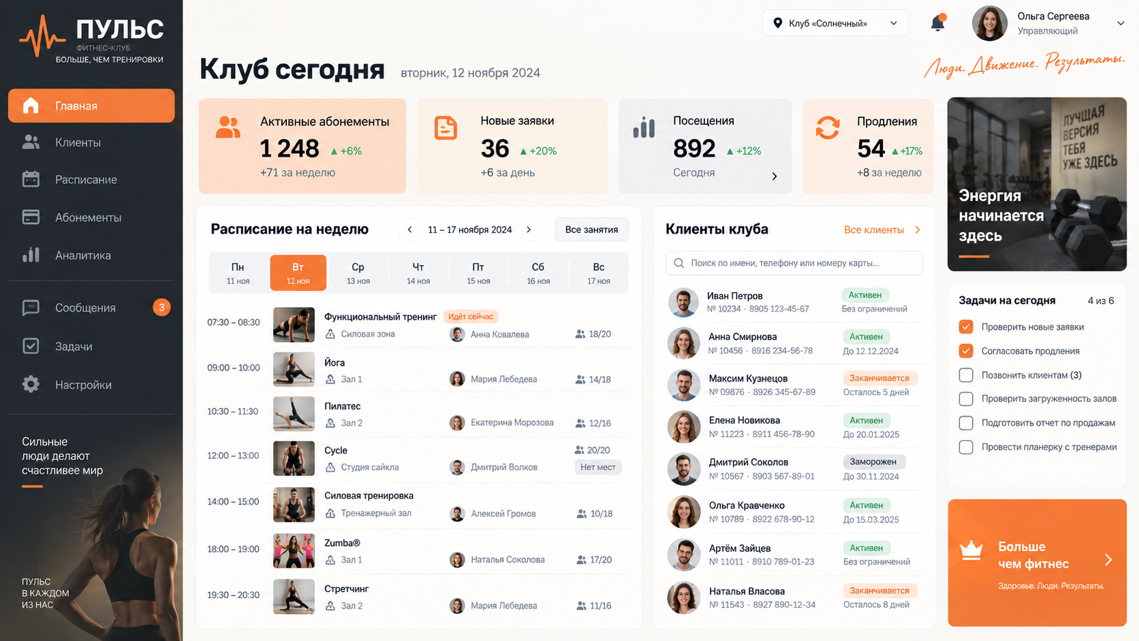This screenshot has height=641, width=1139.
Task: Click the Сообщения chat bubble icon
Action: [31, 308]
